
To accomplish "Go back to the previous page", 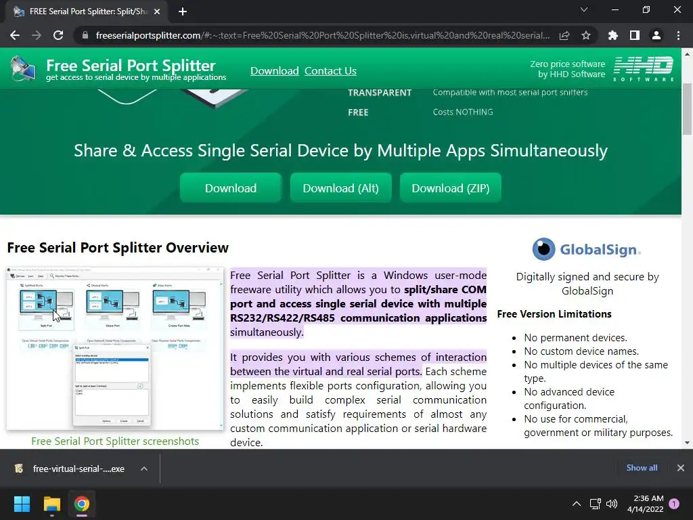I will 15,35.
